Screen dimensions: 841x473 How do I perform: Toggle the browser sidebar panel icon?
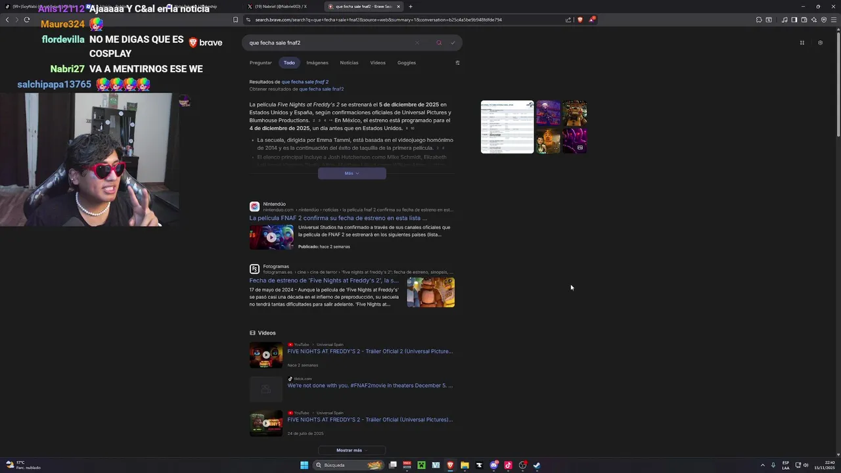click(794, 20)
